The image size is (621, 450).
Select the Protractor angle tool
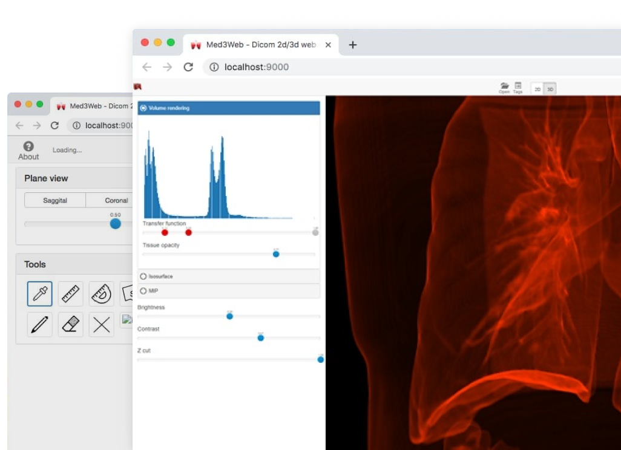point(100,294)
